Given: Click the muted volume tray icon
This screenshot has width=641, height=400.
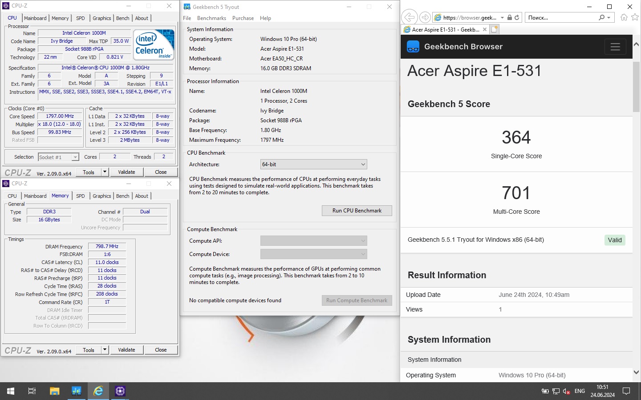Looking at the screenshot, I should coord(567,391).
